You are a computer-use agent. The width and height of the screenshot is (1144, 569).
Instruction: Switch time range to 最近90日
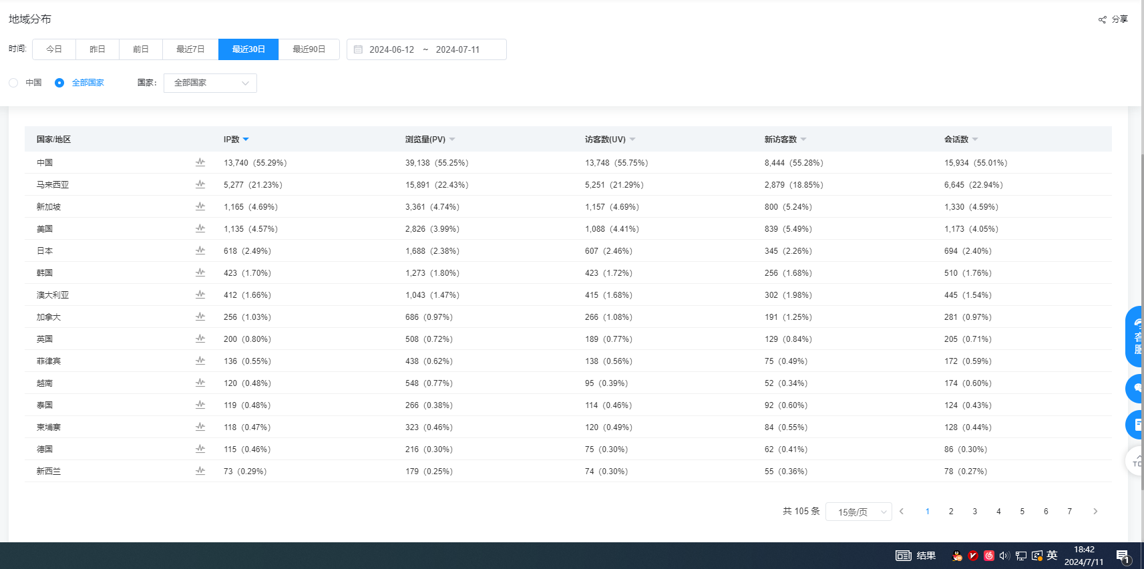[x=309, y=49]
